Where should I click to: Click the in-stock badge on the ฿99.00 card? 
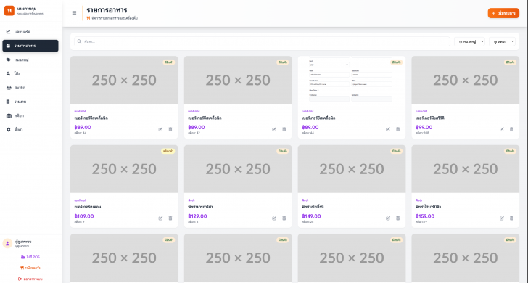(x=510, y=62)
